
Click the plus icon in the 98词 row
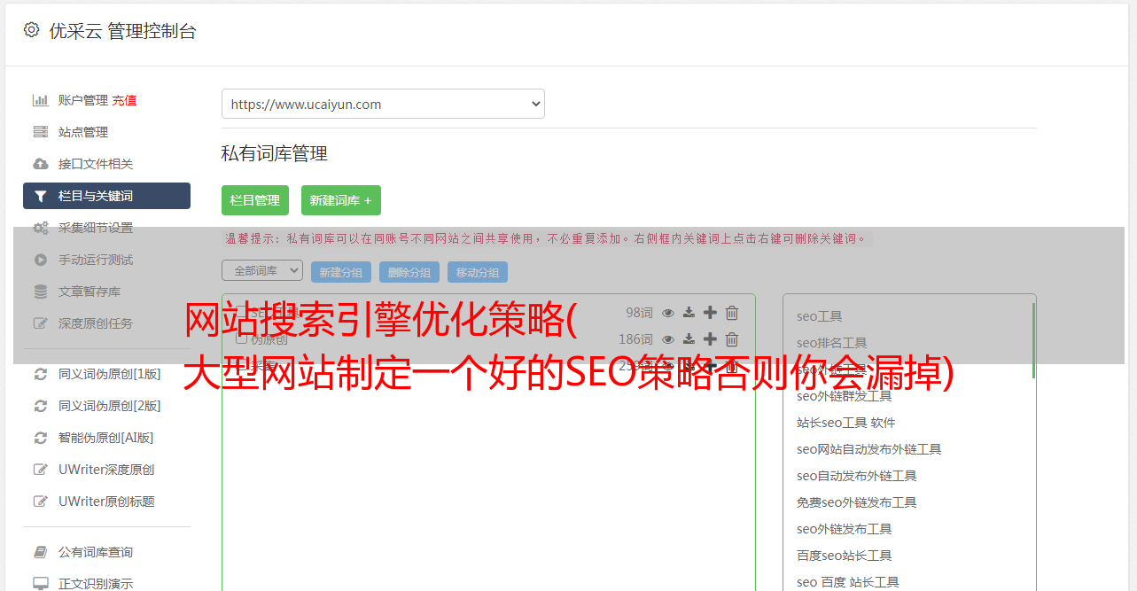710,313
